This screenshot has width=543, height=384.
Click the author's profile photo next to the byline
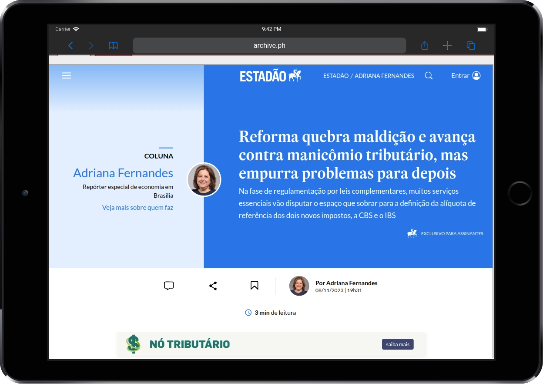pyautogui.click(x=299, y=286)
